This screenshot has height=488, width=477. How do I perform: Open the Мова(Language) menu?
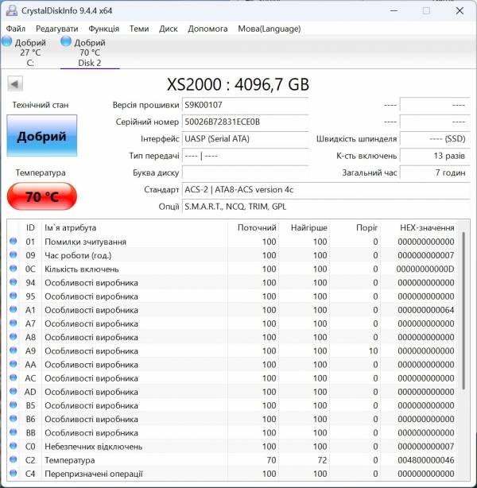[x=270, y=29]
